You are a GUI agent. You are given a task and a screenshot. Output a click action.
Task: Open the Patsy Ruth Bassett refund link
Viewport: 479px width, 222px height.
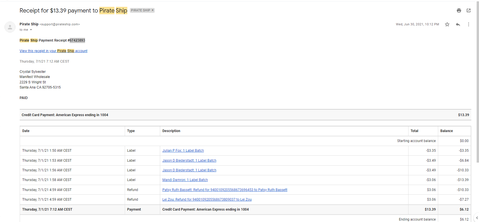(x=225, y=190)
